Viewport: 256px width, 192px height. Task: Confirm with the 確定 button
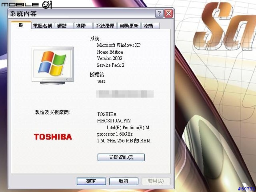[x=91, y=181]
